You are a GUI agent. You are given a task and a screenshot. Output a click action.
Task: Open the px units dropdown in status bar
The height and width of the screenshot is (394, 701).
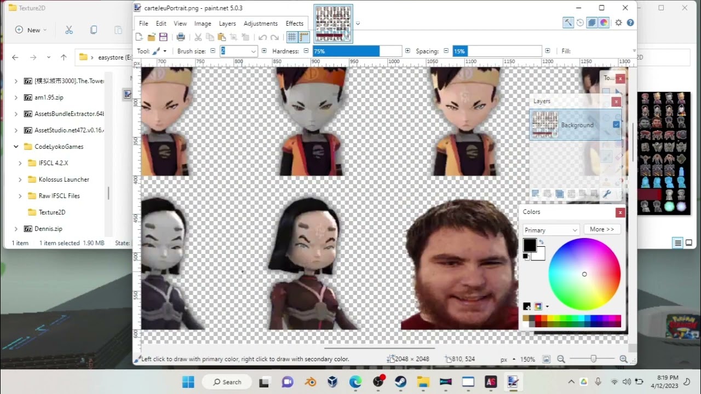(508, 360)
